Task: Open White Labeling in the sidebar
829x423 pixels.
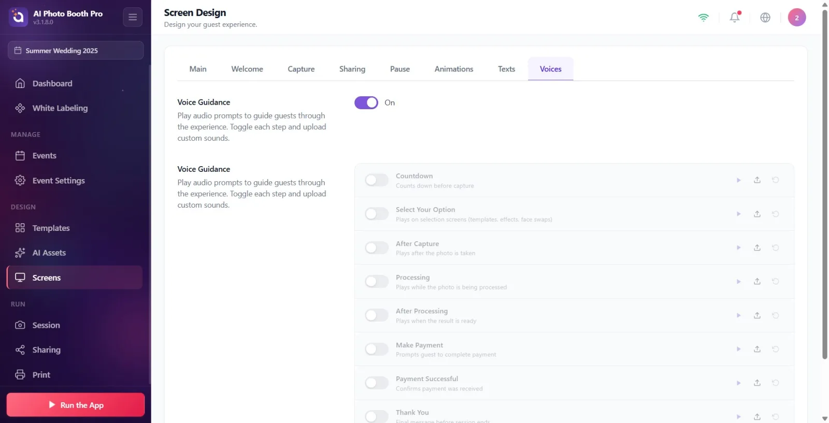Action: point(75,108)
